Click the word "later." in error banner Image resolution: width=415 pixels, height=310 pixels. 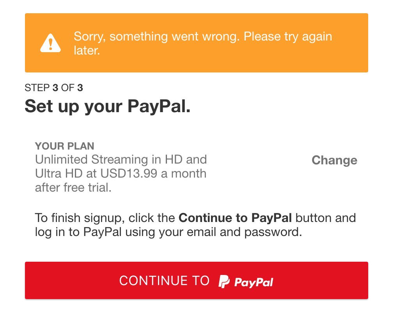click(87, 50)
